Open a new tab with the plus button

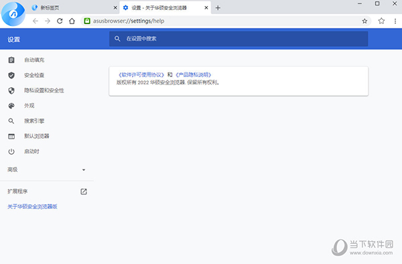[x=218, y=8]
